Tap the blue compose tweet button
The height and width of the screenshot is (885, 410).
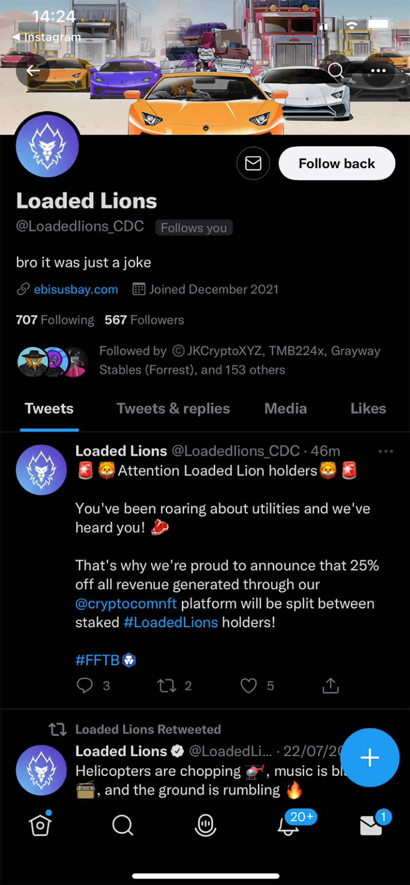(370, 757)
